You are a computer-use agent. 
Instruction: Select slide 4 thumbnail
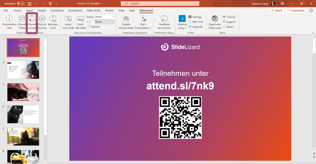[x=23, y=115]
